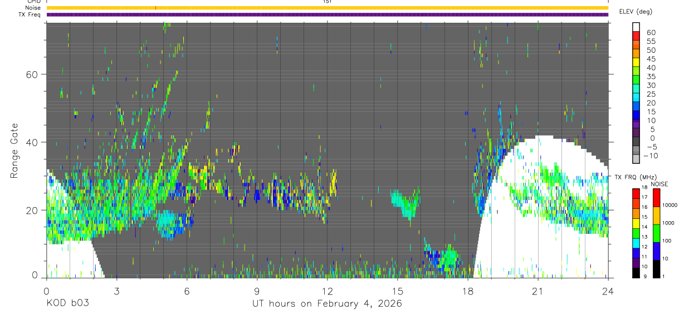
Task: Click the TX FRQ legend value 11
Action: pos(644,256)
